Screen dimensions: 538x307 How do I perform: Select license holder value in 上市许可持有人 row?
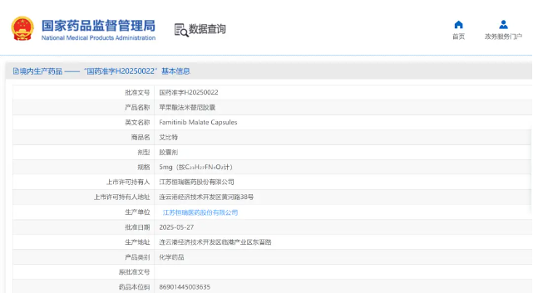pyautogui.click(x=196, y=182)
